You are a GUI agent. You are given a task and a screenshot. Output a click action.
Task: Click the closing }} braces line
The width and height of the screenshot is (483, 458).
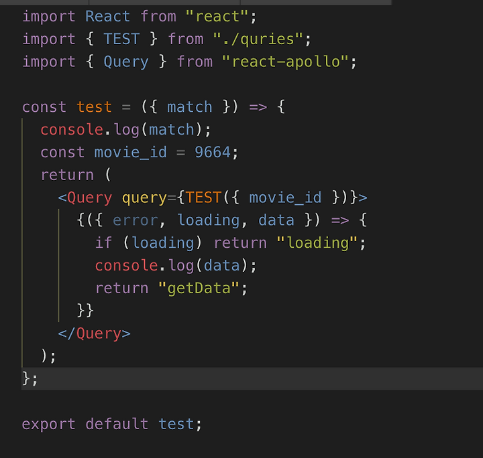point(85,311)
